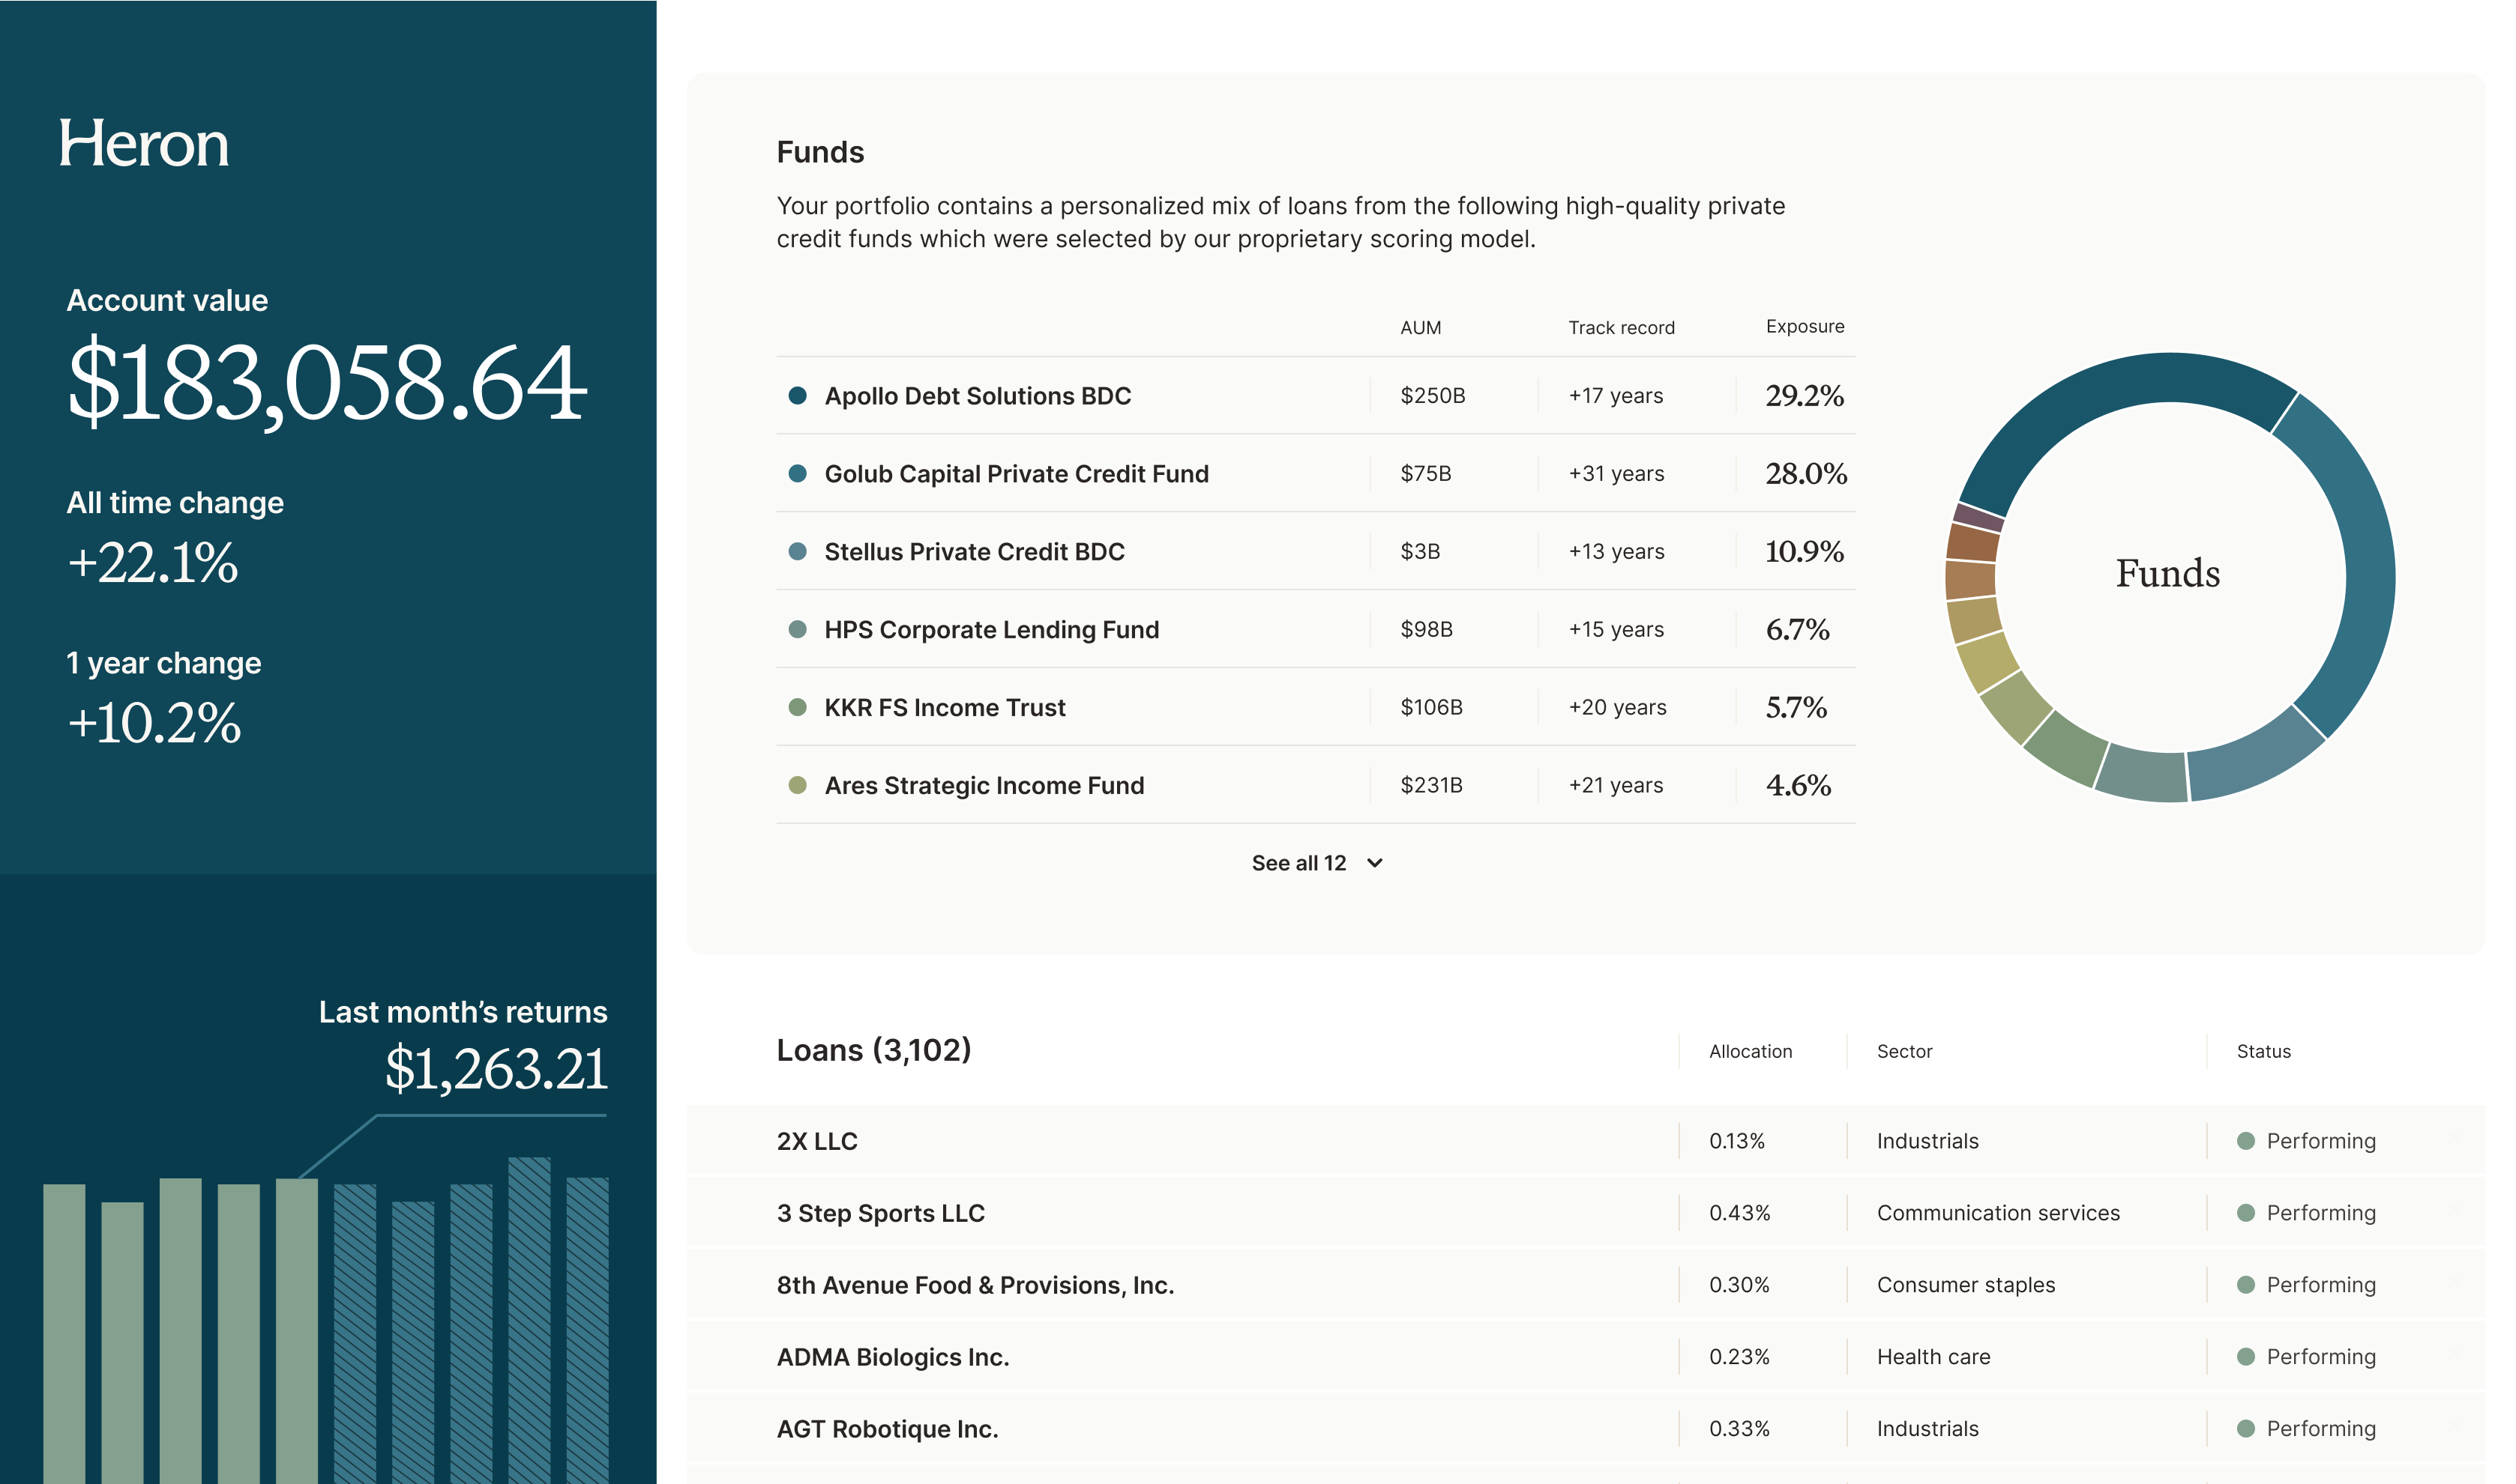The height and width of the screenshot is (1484, 2516).
Task: Open HPS Corporate Lending Fund
Action: [x=991, y=630]
